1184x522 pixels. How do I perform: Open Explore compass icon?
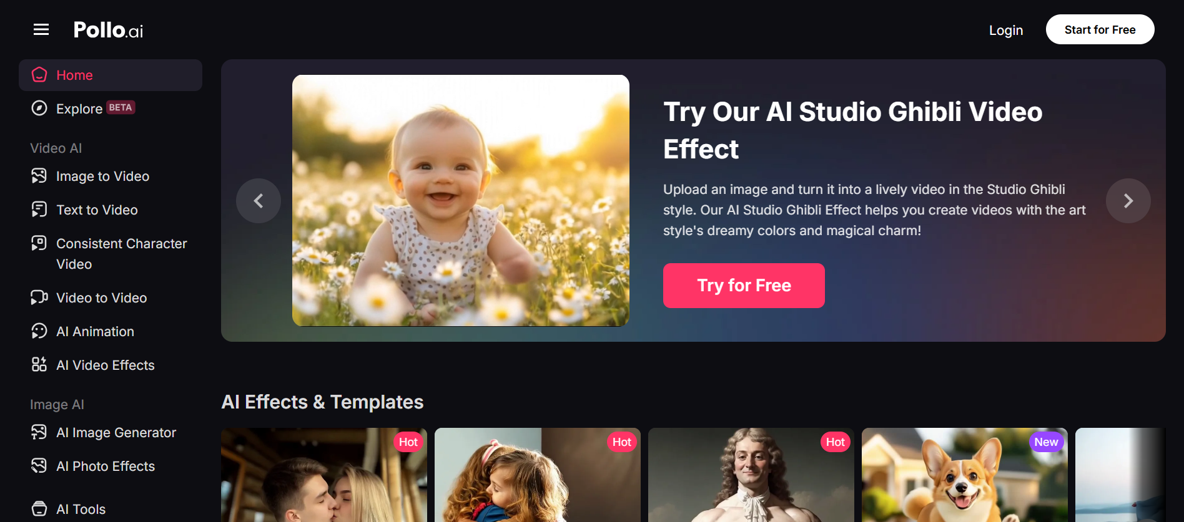[x=39, y=109]
